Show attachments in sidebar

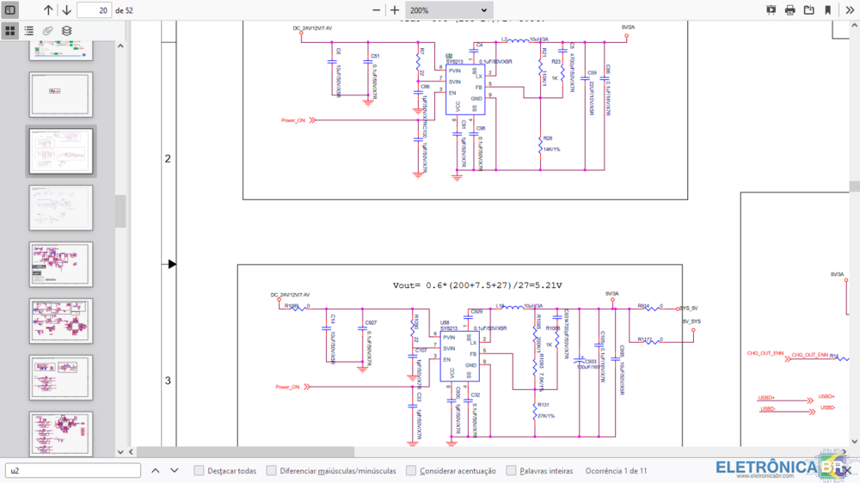pos(47,31)
